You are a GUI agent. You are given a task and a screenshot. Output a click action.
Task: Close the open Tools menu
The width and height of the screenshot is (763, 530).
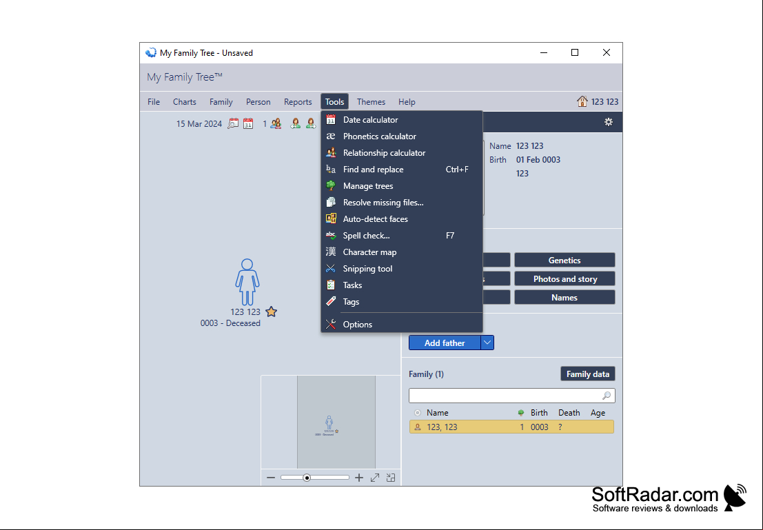(x=335, y=102)
